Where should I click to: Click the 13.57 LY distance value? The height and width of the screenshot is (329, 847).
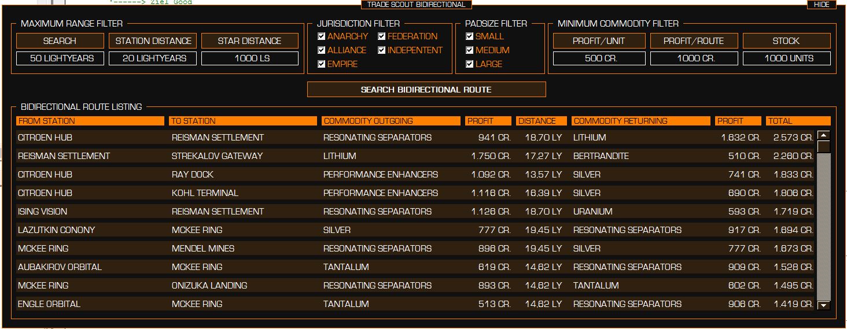[x=543, y=175]
